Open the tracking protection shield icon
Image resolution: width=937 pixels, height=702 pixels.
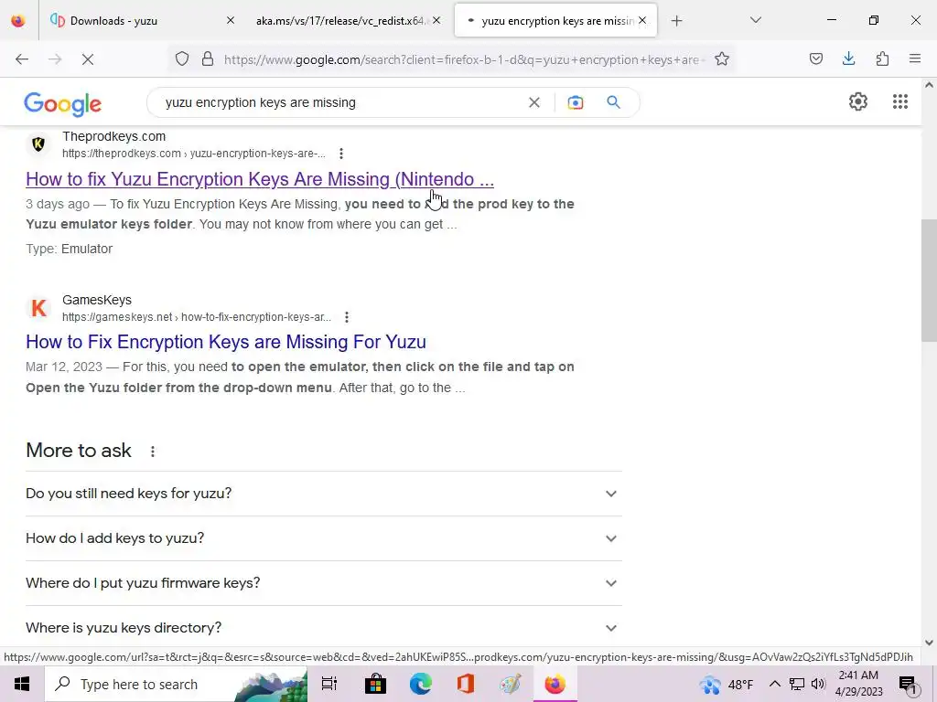(x=182, y=59)
